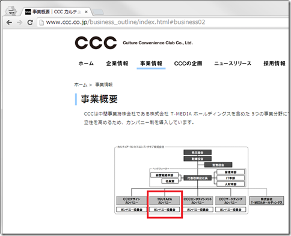
Task: Open the 事業情報 navigation menu item
Action: click(151, 63)
